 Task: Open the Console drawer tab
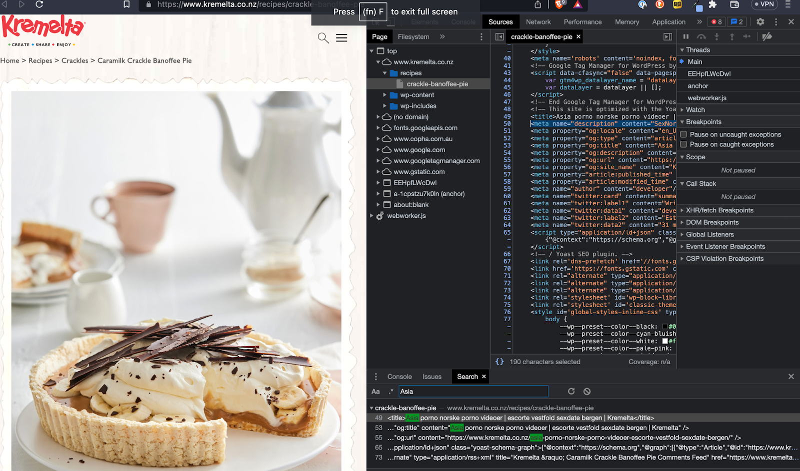[x=399, y=376]
